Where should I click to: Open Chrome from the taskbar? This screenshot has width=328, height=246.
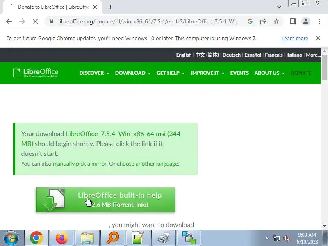coord(36,238)
